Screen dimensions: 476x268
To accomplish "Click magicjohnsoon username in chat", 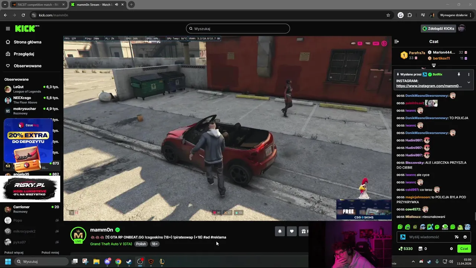I will 418,197.
